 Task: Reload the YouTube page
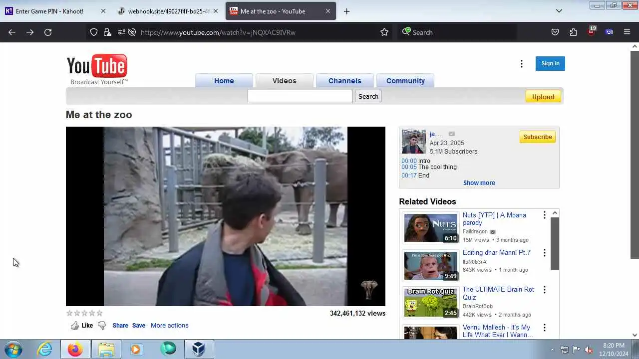click(x=48, y=32)
